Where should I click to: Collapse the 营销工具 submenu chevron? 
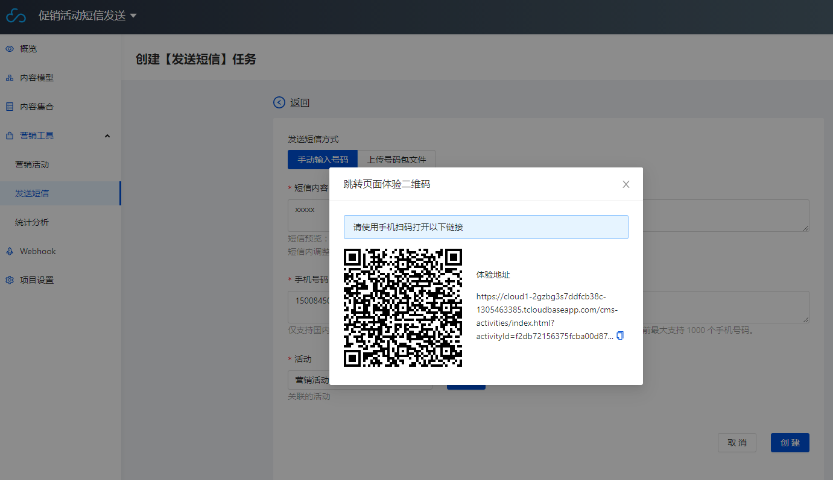pyautogui.click(x=107, y=136)
